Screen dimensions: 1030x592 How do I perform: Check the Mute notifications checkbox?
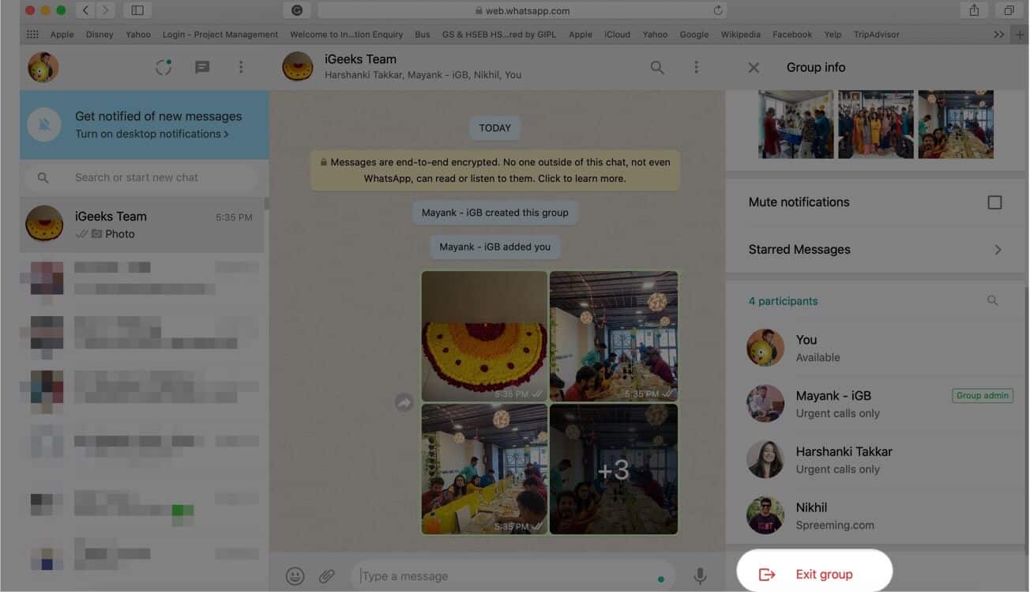[994, 202]
